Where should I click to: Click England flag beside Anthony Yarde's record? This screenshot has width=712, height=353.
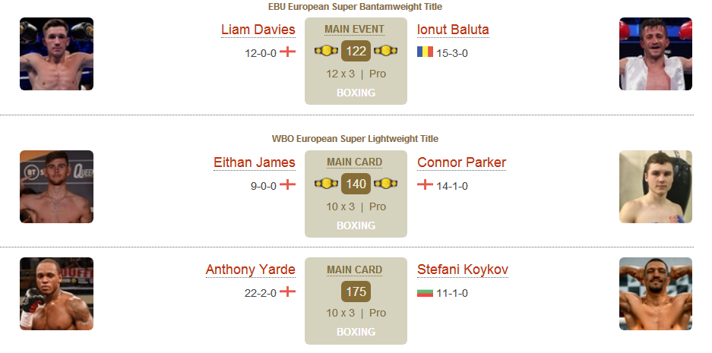[x=287, y=292]
